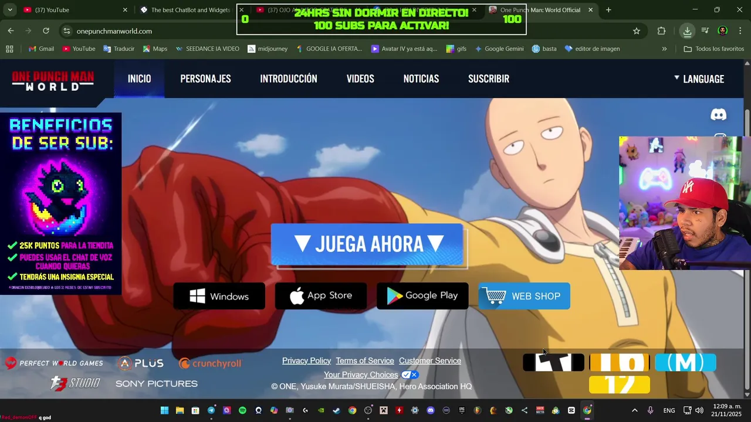This screenshot has height=422, width=751.
Task: Open the PERSONAJES nav item
Action: [x=205, y=79]
